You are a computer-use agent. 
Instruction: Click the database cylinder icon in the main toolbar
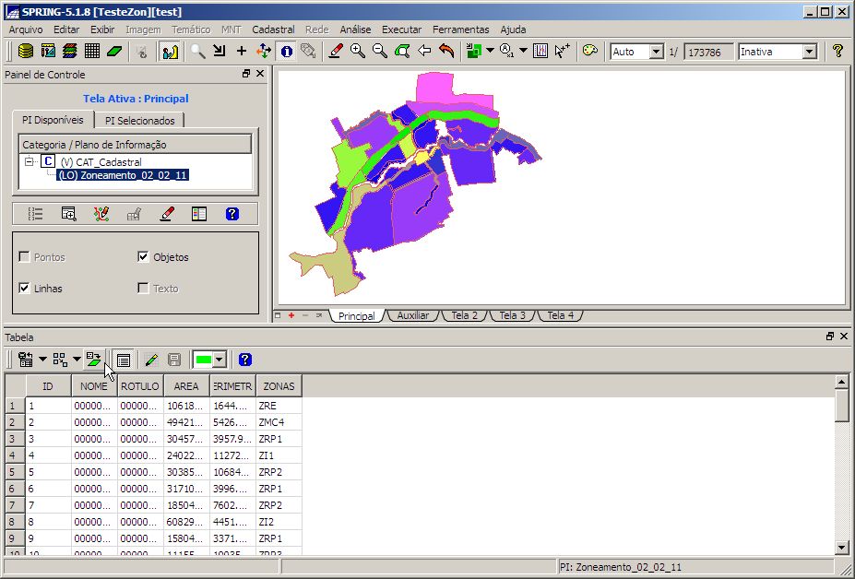pyautogui.click(x=26, y=52)
